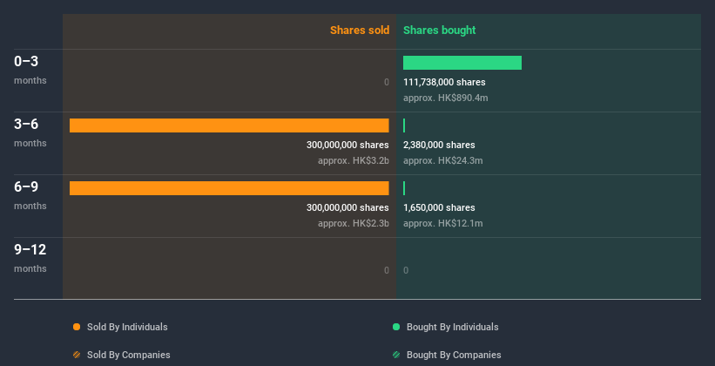Click the approx. HK$3.2b value

[x=354, y=160]
